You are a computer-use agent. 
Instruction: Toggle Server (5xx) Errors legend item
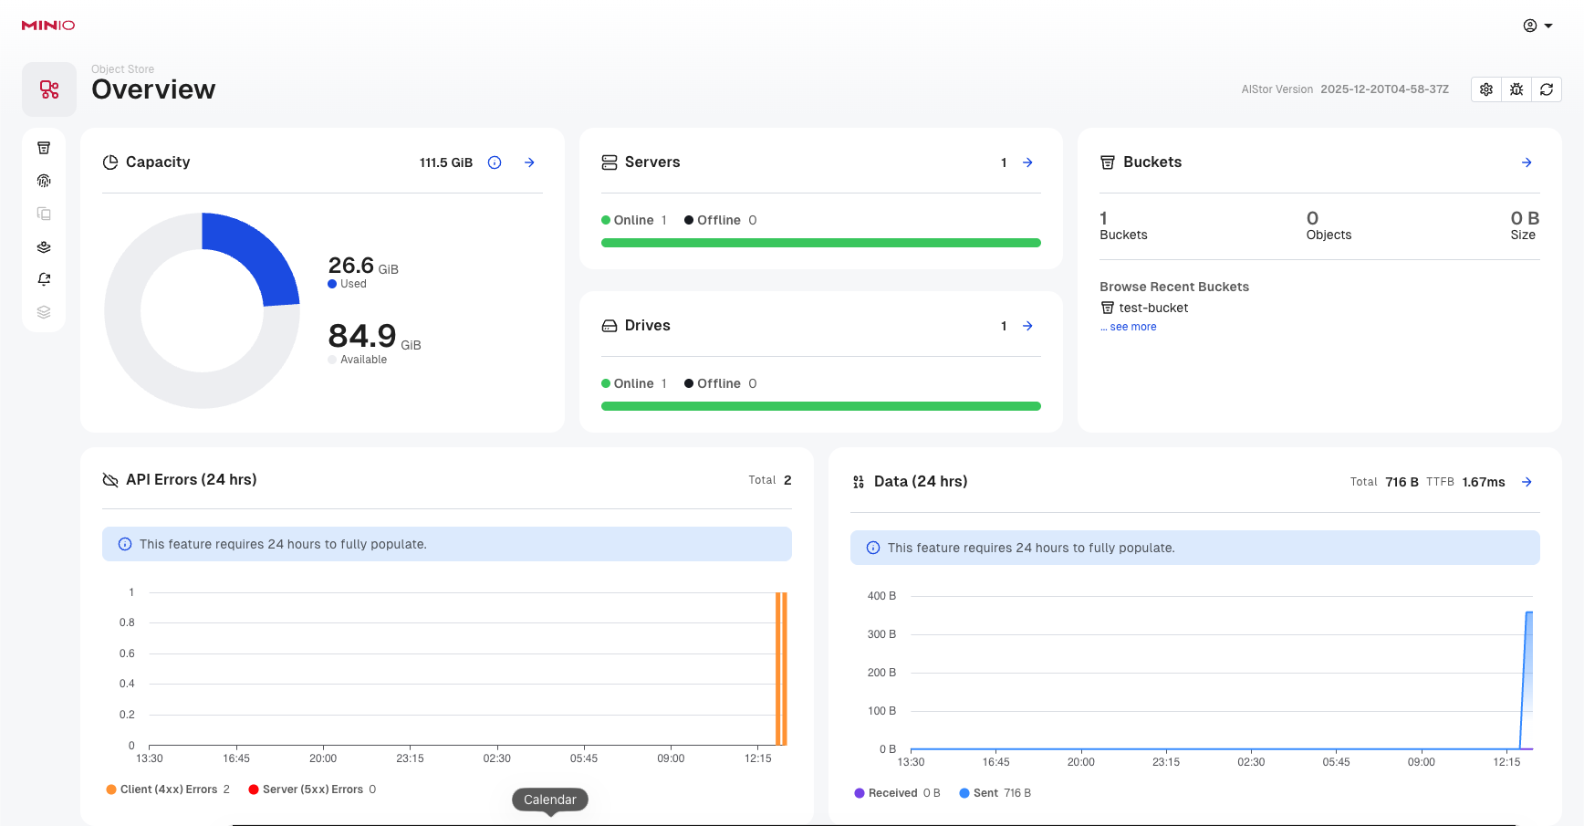pos(312,789)
